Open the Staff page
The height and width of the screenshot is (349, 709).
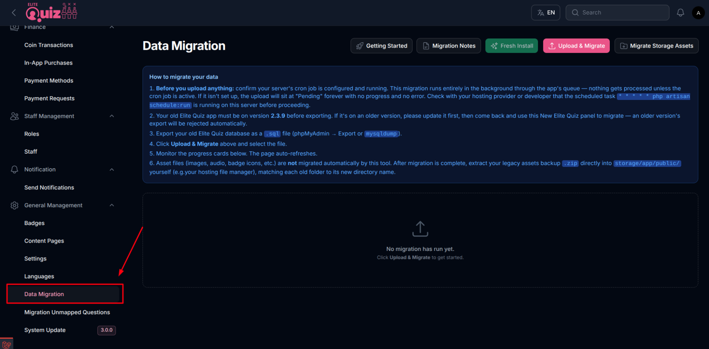pos(31,152)
